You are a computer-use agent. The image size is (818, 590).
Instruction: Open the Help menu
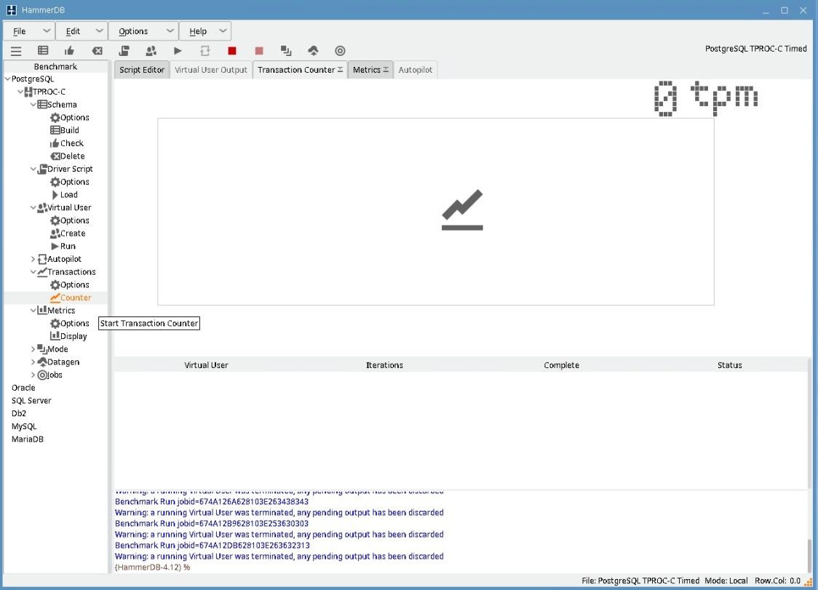click(204, 31)
